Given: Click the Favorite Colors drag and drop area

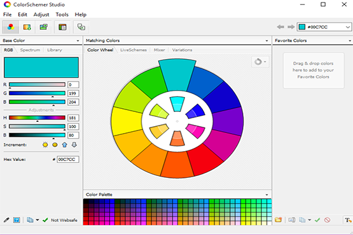Looking at the screenshot, I should coord(313,70).
